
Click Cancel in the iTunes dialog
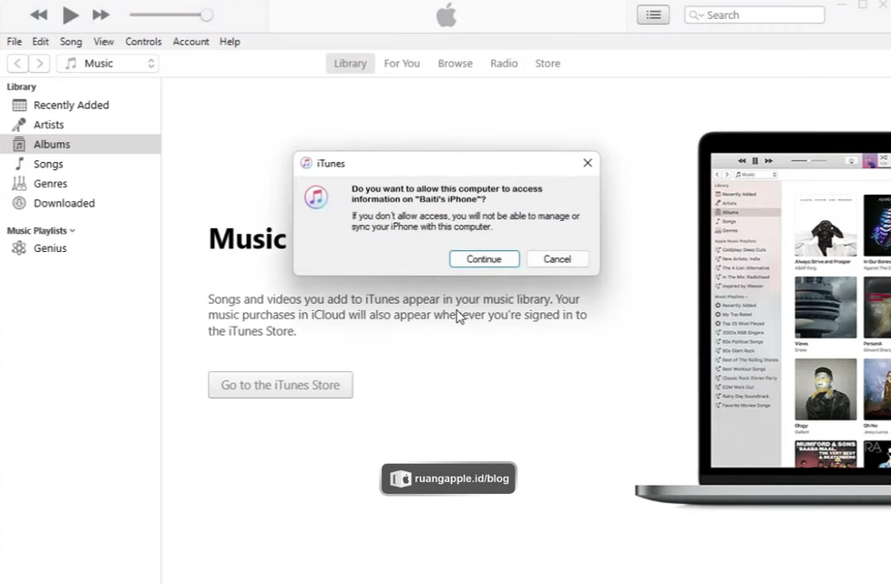click(557, 259)
